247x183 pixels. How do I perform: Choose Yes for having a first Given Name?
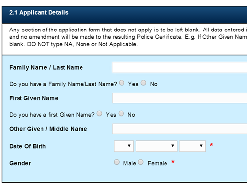99,113
